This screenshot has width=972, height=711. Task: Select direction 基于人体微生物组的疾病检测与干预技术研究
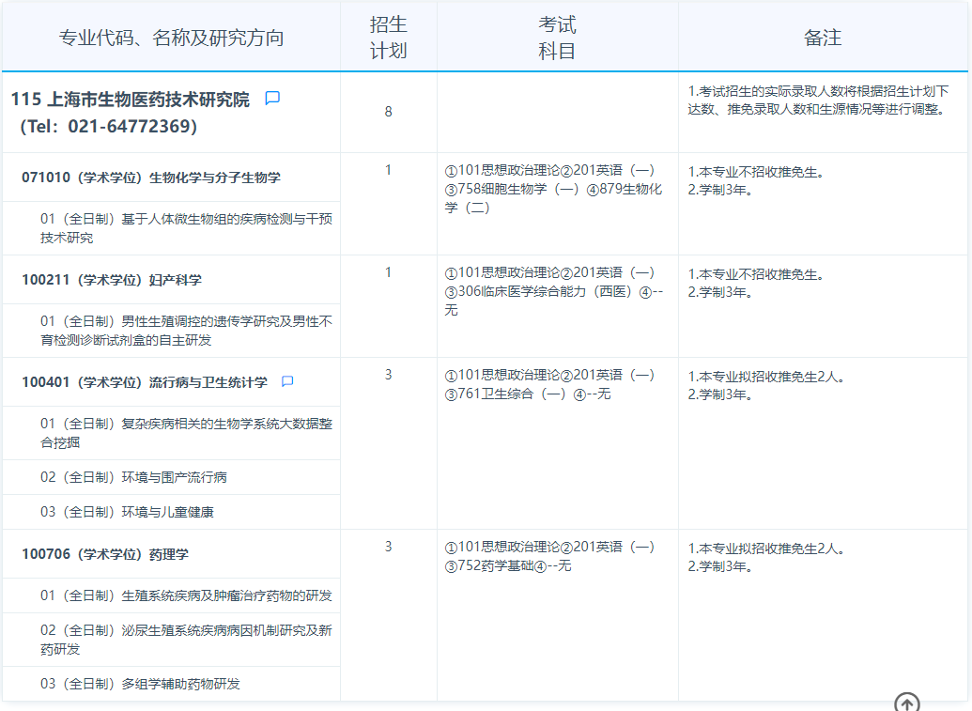185,228
